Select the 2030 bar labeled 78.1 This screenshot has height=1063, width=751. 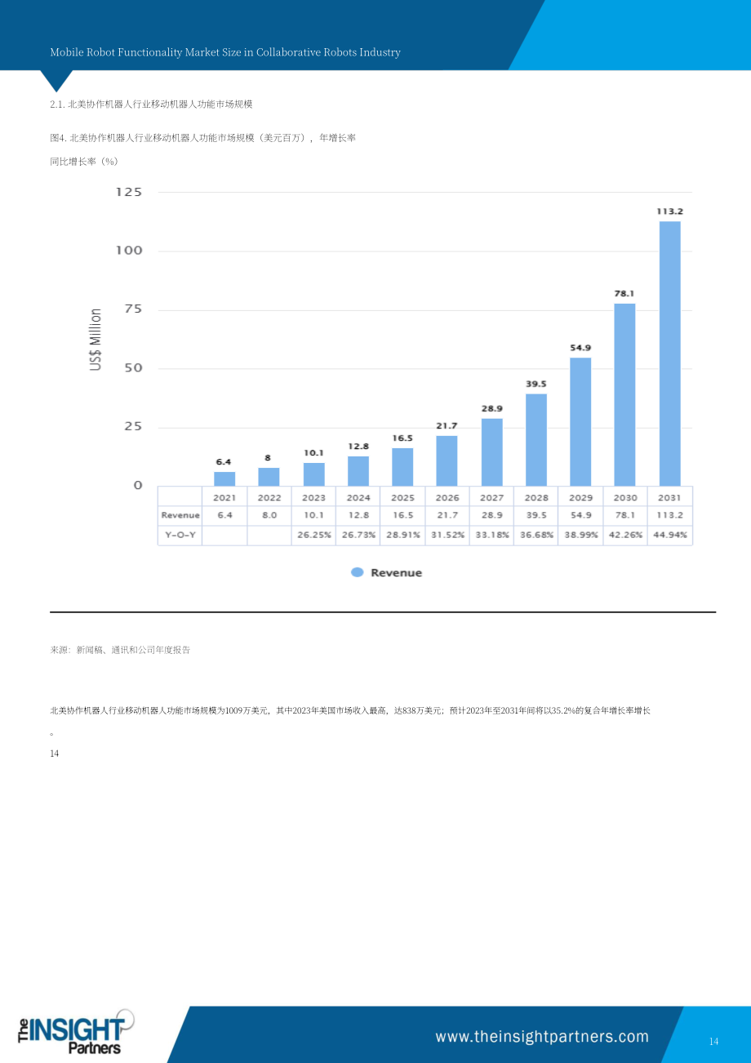[x=625, y=395]
